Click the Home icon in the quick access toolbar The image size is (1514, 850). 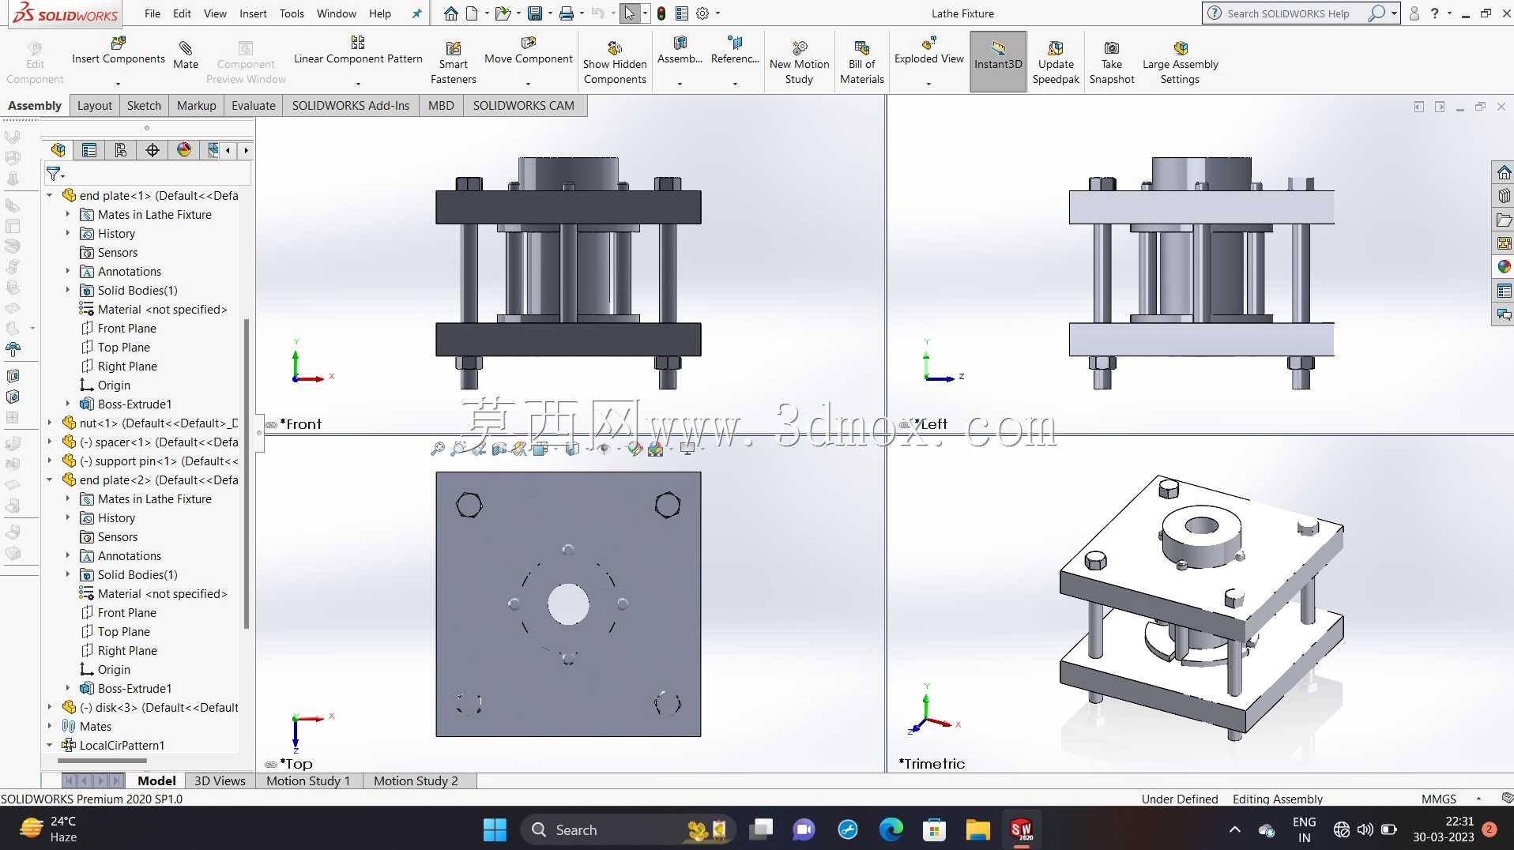pos(450,13)
